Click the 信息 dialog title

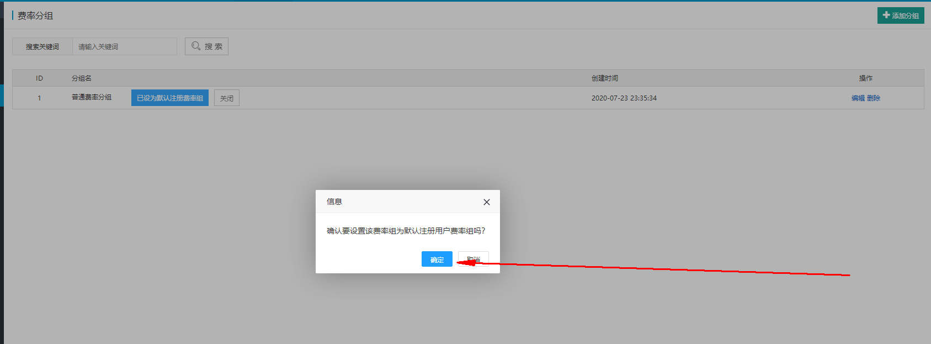click(x=334, y=202)
